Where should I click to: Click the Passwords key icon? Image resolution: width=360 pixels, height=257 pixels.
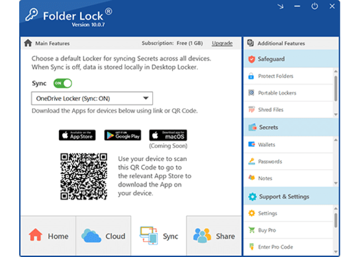[251, 162]
